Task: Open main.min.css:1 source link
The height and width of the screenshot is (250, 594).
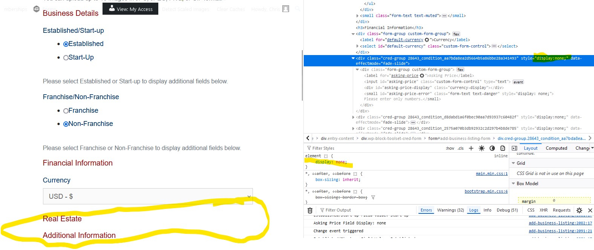Action: (491, 174)
